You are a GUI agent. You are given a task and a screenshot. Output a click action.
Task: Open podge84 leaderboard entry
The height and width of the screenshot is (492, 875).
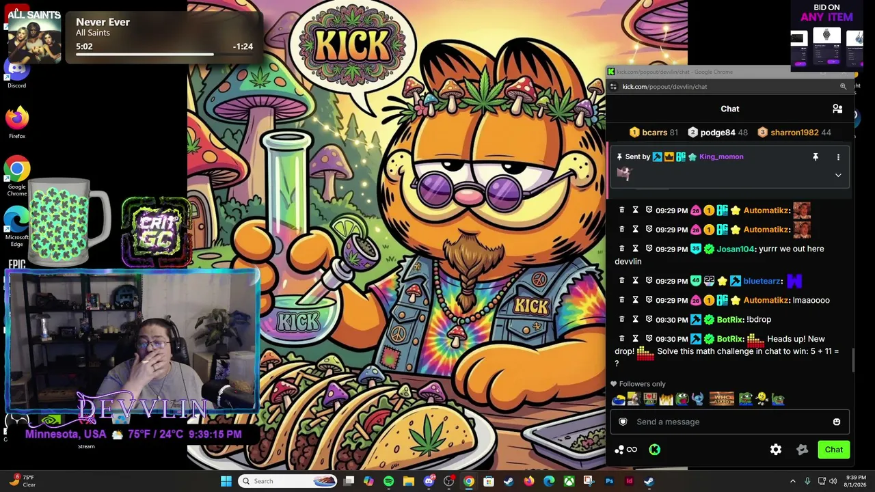click(x=717, y=133)
